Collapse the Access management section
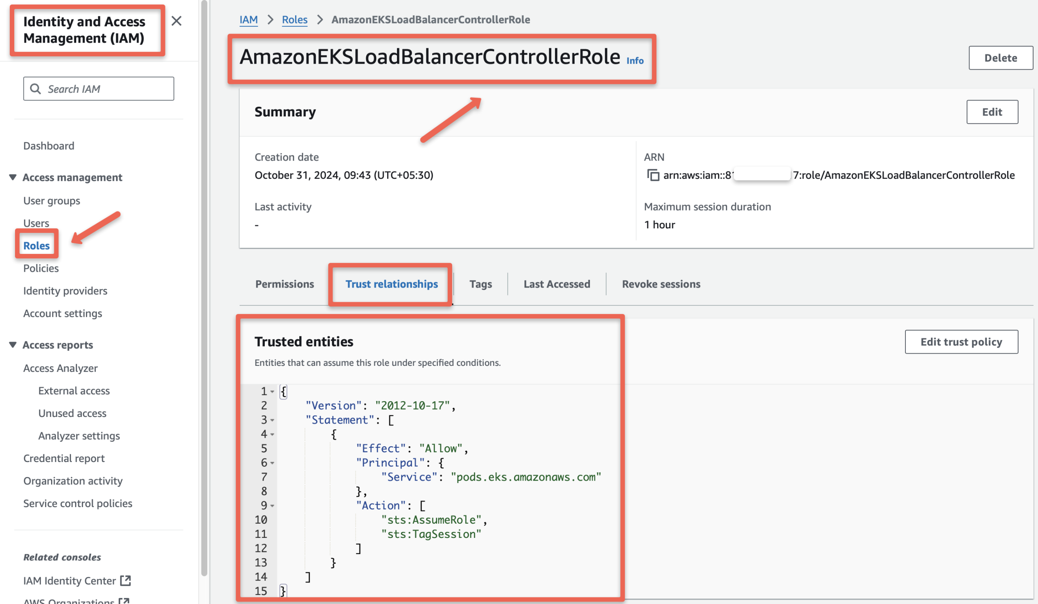 (x=12, y=177)
